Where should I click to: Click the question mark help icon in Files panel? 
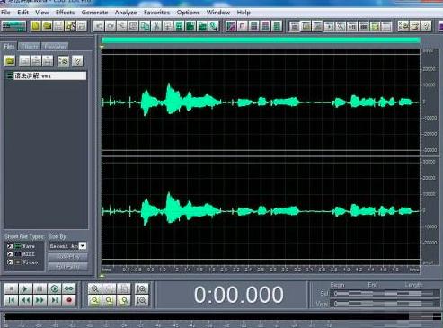(77, 61)
